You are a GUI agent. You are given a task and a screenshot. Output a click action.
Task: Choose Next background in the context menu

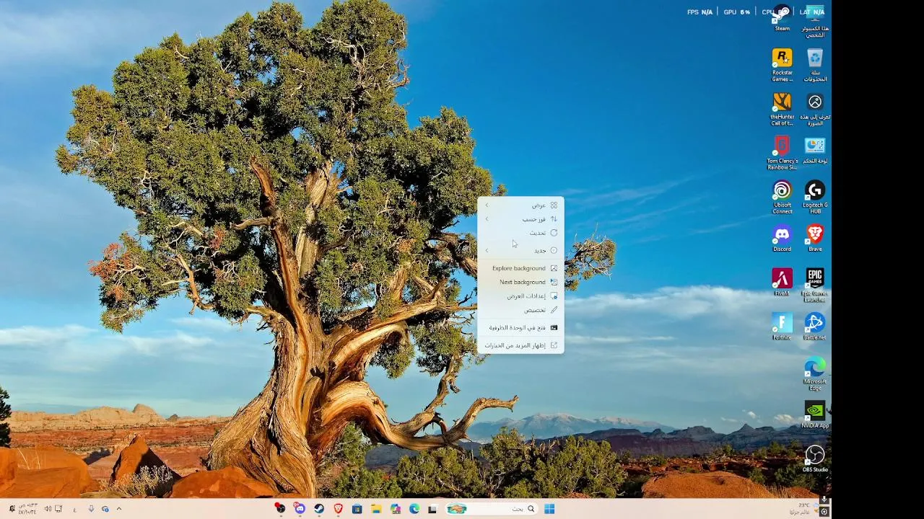[x=520, y=282]
